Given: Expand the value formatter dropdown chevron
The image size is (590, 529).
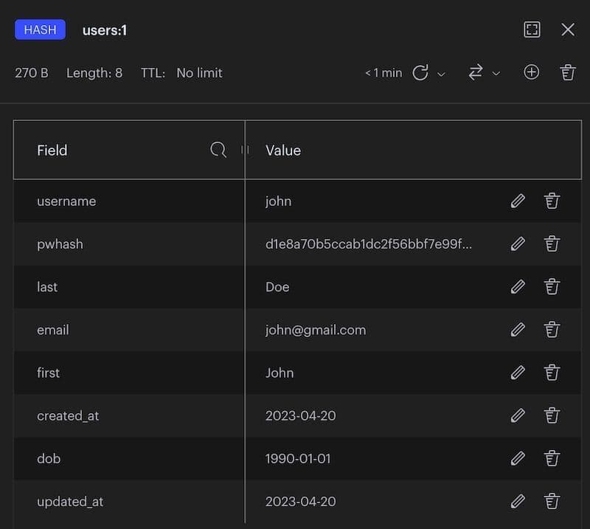Looking at the screenshot, I should [496, 74].
